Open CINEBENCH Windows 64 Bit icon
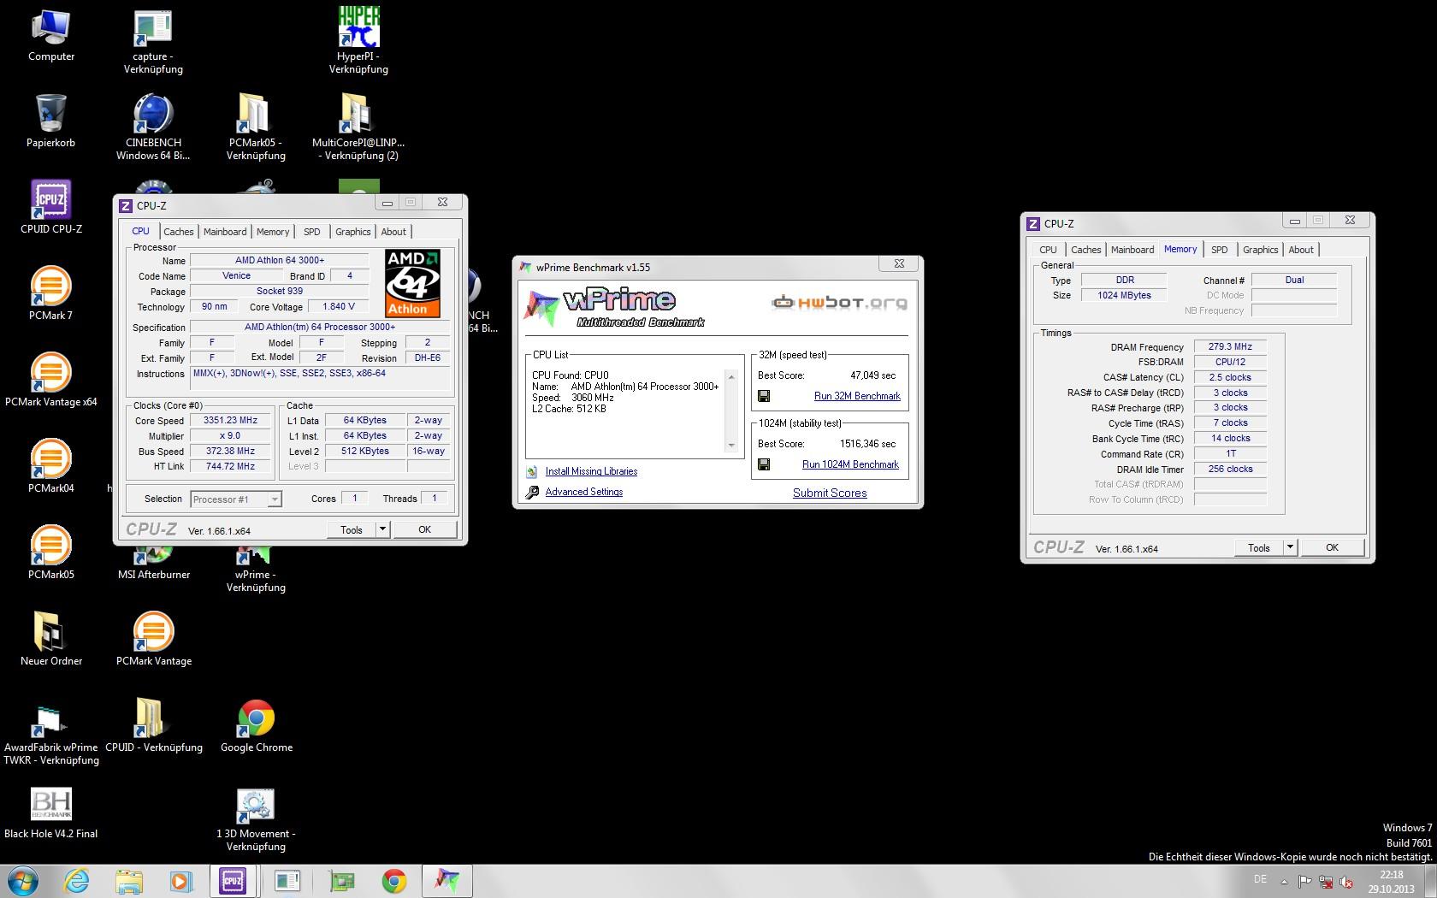The width and height of the screenshot is (1437, 898). pyautogui.click(x=154, y=127)
